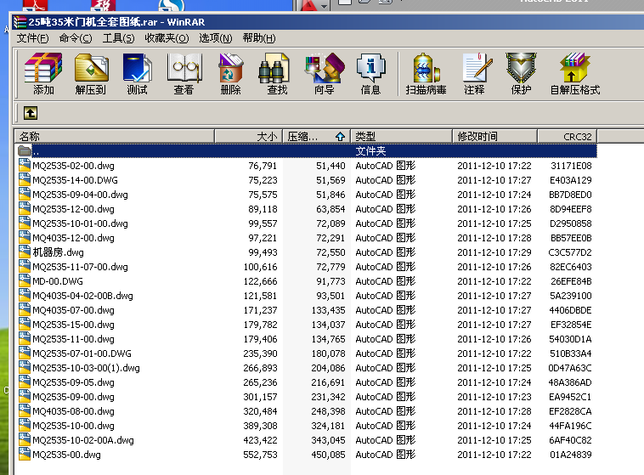Open the 命令(C) menu
644x475 pixels.
click(x=76, y=38)
